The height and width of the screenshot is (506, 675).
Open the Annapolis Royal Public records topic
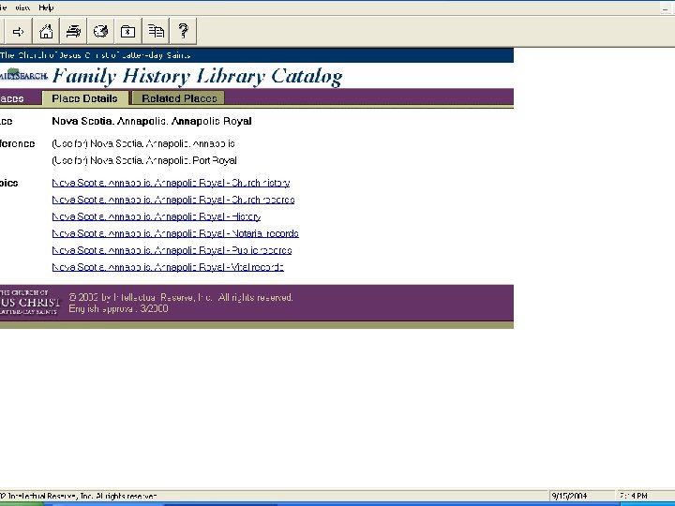click(172, 250)
